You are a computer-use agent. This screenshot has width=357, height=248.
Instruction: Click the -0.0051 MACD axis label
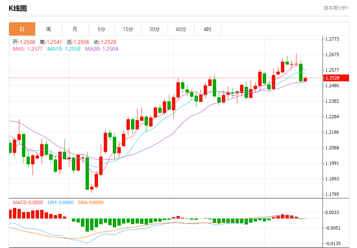332,228
